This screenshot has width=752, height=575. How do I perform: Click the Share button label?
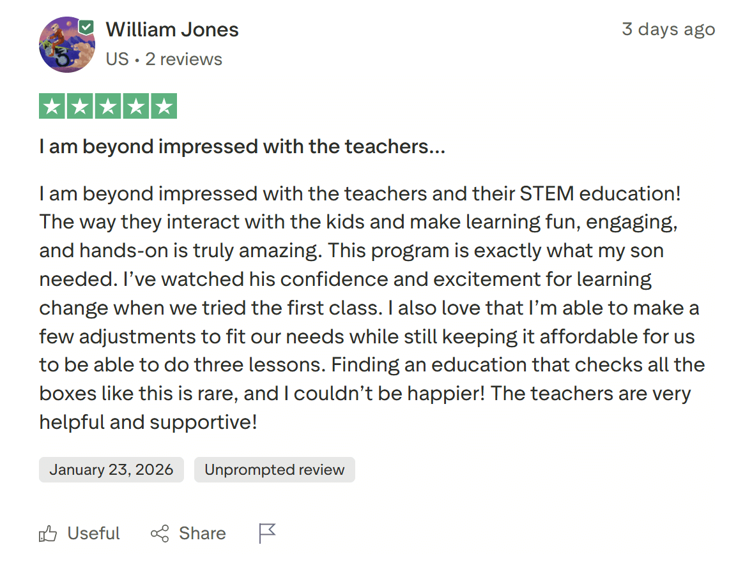(x=201, y=533)
